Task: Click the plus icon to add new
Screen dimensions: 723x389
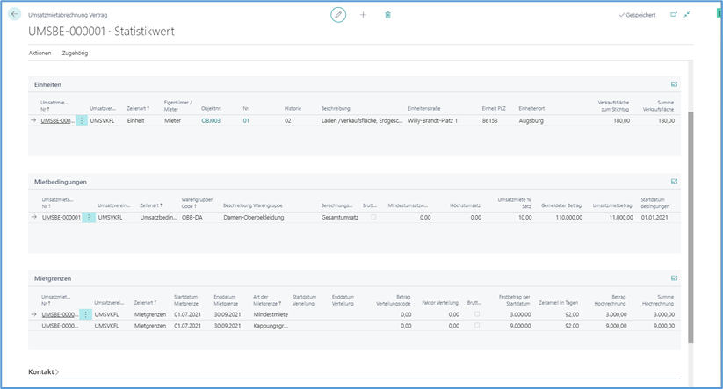Action: pyautogui.click(x=363, y=15)
